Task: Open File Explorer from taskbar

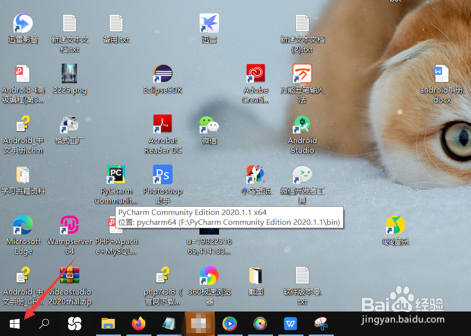Action: (108, 324)
